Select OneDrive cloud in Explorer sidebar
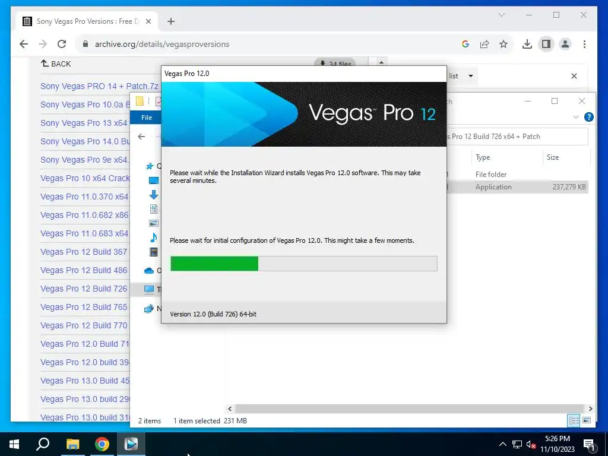Viewport: 608px width, 456px height. coord(149,271)
